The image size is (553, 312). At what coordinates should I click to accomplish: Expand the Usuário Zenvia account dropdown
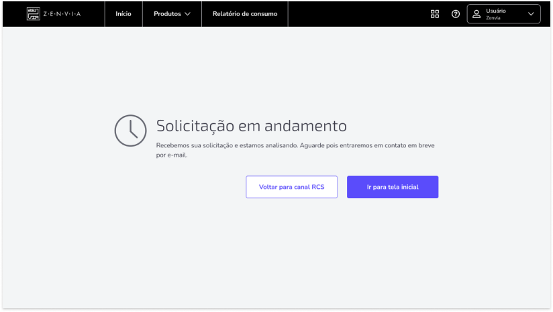[x=503, y=14]
